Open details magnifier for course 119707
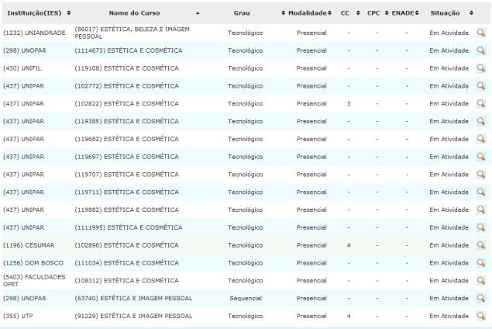492x329 pixels. 480,175
